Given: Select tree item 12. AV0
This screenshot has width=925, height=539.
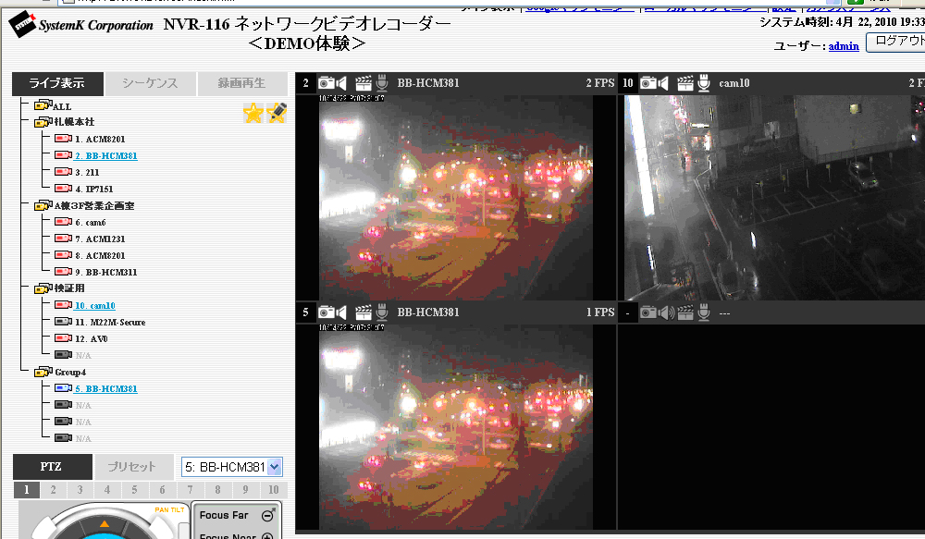Looking at the screenshot, I should (x=92, y=338).
